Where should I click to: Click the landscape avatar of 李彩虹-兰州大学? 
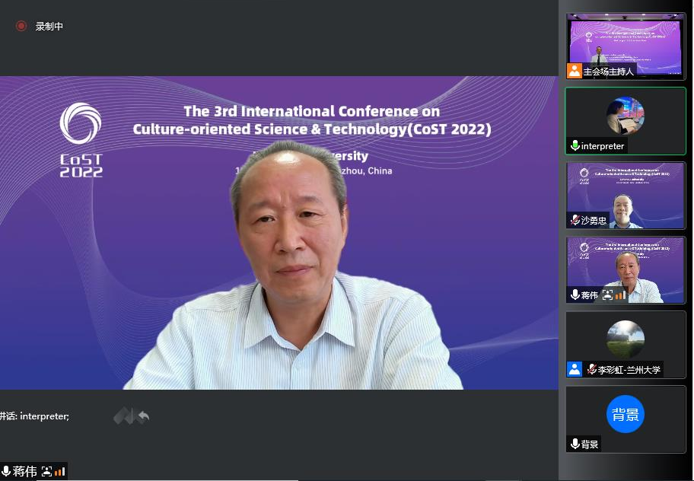(x=625, y=339)
